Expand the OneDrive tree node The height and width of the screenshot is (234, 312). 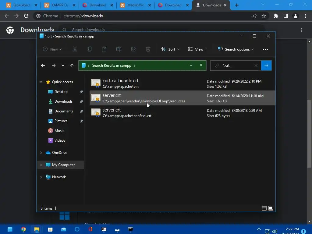[x=41, y=153]
